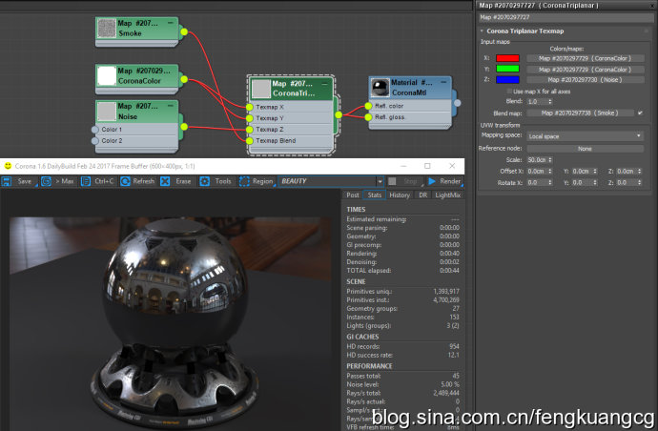This screenshot has height=431, width=658.
Task: Maximize the Corona Frame Buffer window
Action: pos(427,166)
